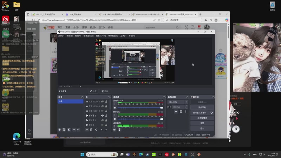Screen dimensions: 281x158
Task: Click 工作室模式 studio mode button
Action: (x=202, y=118)
